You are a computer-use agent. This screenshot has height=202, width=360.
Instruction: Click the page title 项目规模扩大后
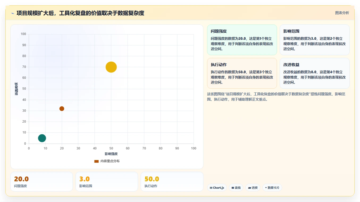pos(80,13)
